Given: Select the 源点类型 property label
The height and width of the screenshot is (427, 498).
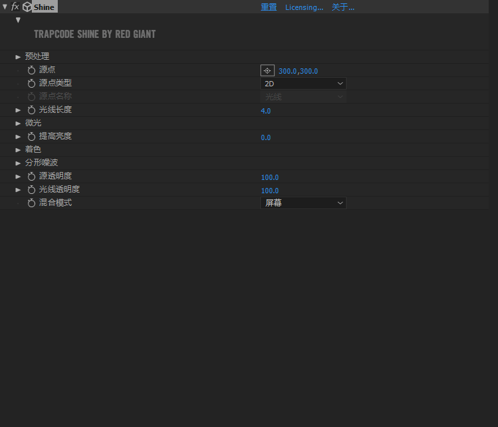Looking at the screenshot, I should (55, 83).
